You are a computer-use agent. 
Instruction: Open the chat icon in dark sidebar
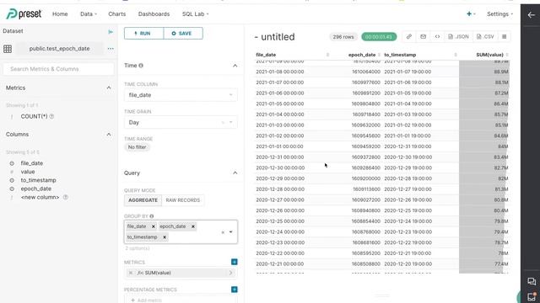(532, 281)
